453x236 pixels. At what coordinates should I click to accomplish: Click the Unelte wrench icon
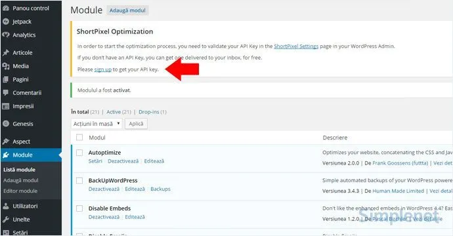pyautogui.click(x=6, y=219)
